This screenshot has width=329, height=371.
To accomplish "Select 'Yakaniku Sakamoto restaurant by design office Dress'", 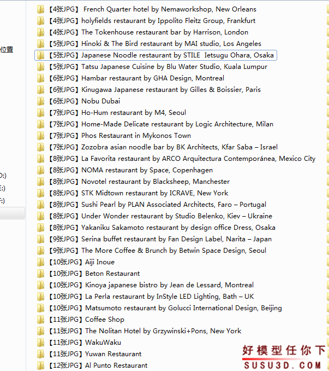I will [x=178, y=228].
